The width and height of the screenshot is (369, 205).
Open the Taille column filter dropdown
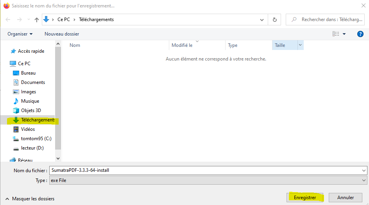pos(301,45)
